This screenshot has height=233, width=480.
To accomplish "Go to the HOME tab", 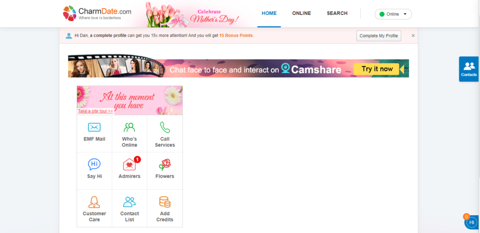I will coord(269,14).
